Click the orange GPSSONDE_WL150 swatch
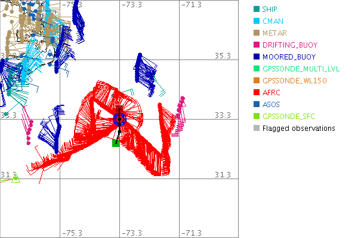Viewport: 358px width, 238px height. (x=256, y=80)
